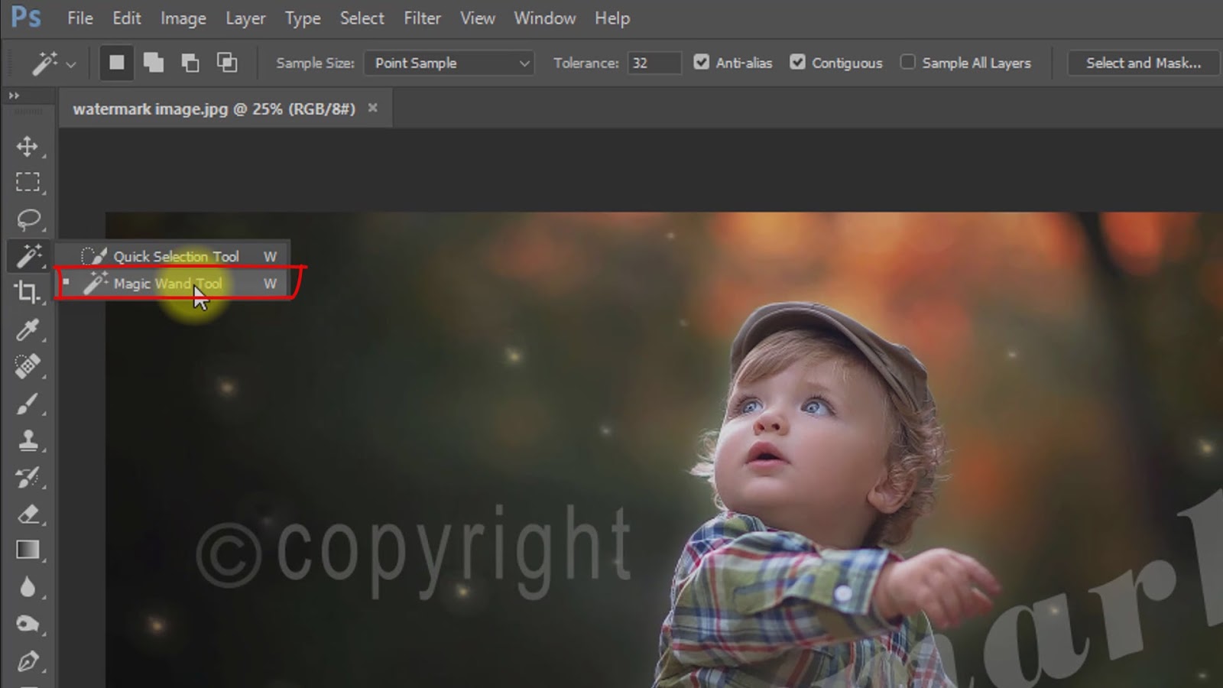Viewport: 1223px width, 688px height.
Task: Activate the Add to selection mode
Action: [154, 63]
